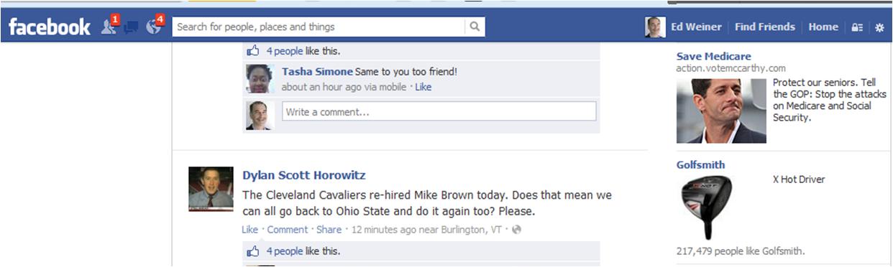Open the friend requests icon
Image resolution: width=893 pixels, height=267 pixels.
(109, 27)
